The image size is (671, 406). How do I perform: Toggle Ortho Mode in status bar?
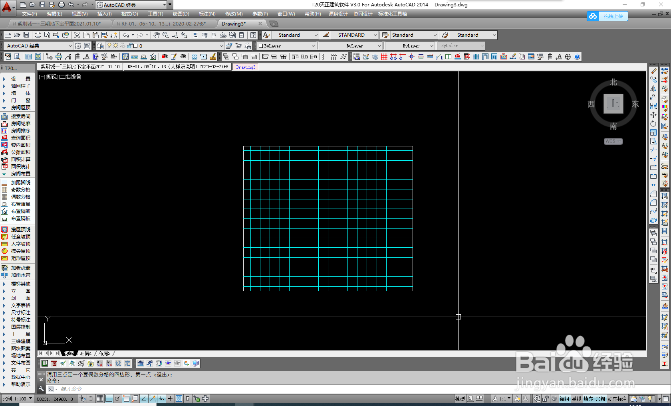[x=109, y=398]
